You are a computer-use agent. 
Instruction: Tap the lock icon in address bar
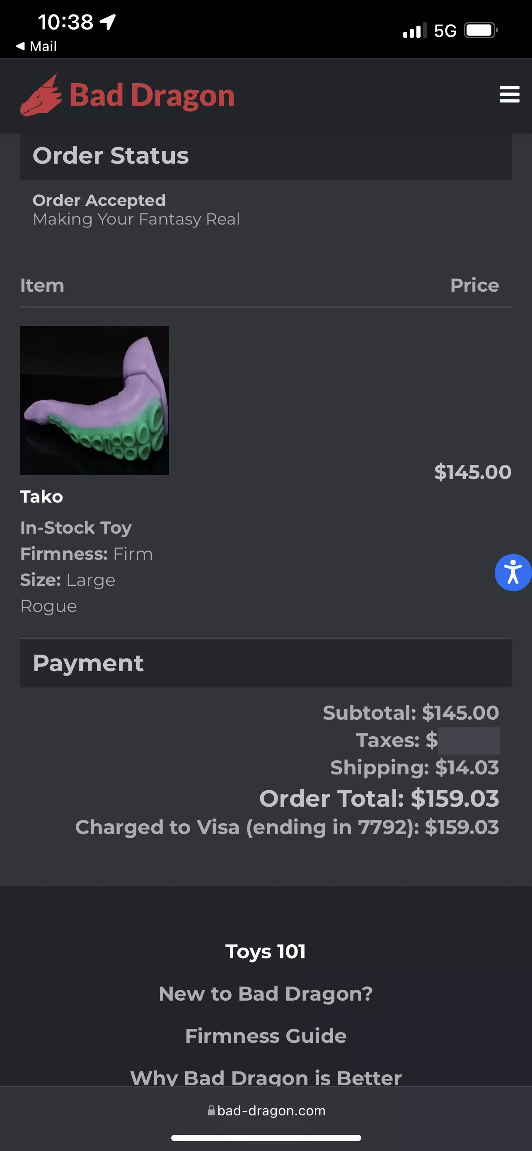211,1110
